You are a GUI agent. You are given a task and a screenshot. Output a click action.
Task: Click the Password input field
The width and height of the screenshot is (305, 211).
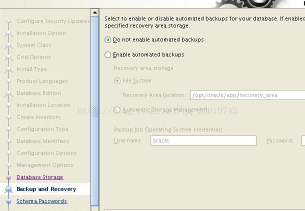click(303, 140)
